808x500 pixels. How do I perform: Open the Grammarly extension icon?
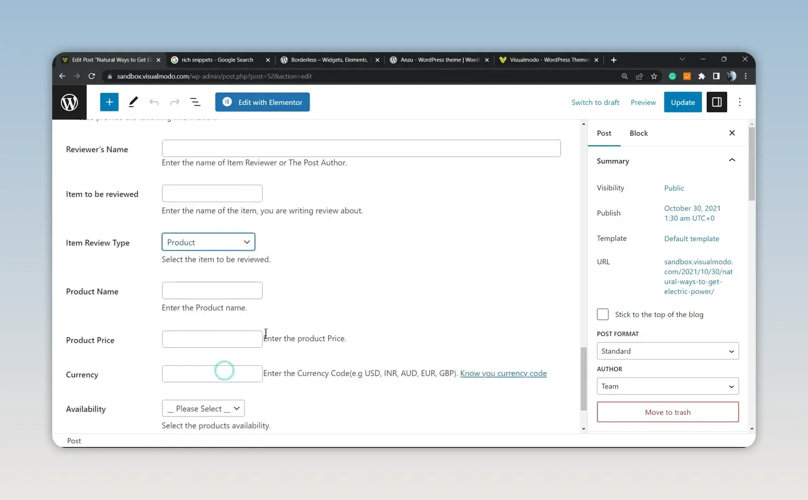coord(672,76)
